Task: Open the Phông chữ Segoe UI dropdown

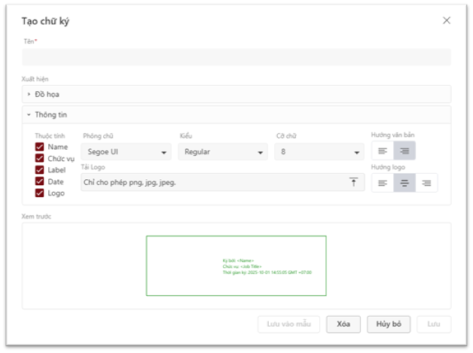Action: click(125, 152)
